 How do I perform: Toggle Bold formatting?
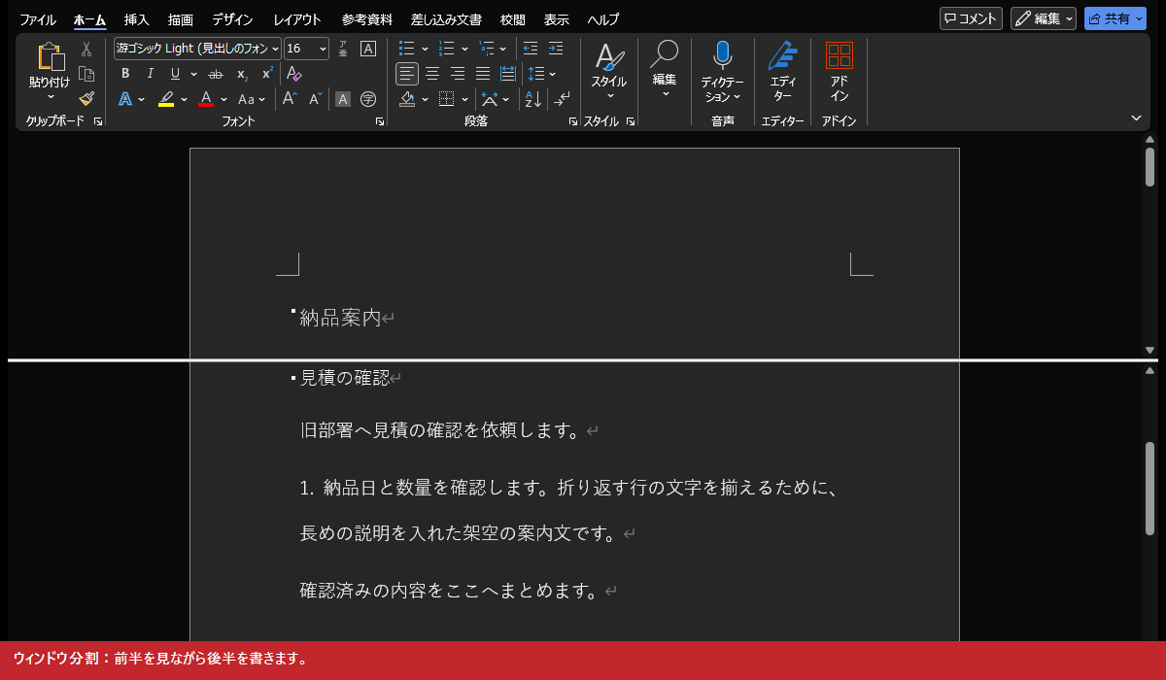(125, 74)
